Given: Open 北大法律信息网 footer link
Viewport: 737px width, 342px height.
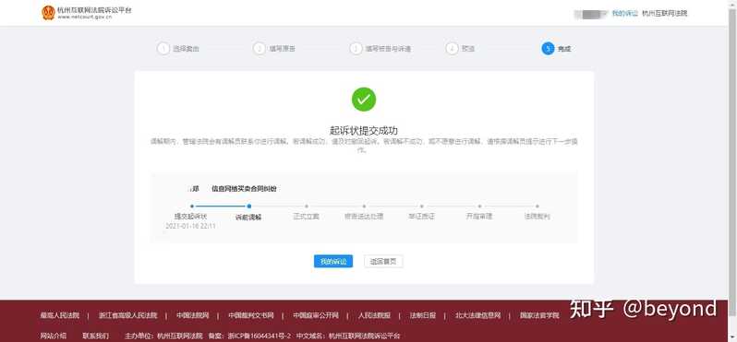Looking at the screenshot, I should click(478, 315).
